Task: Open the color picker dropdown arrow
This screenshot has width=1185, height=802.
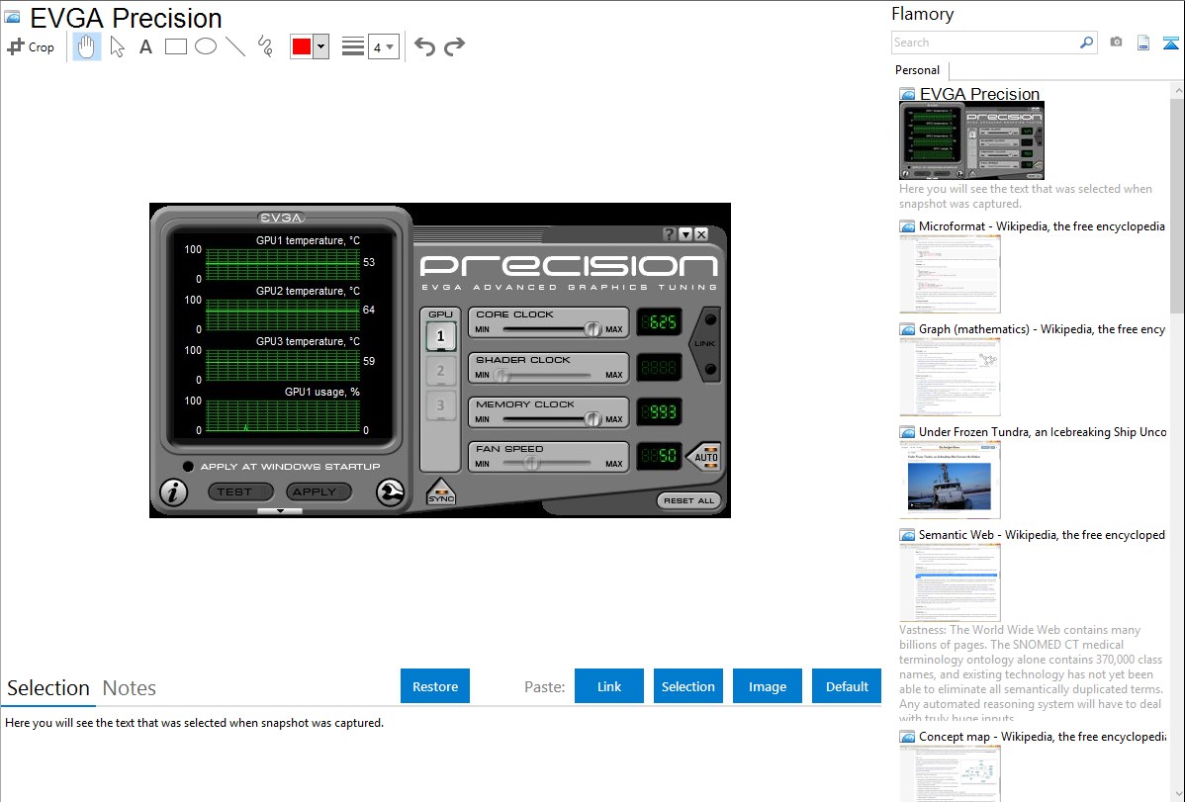Action: [x=321, y=46]
